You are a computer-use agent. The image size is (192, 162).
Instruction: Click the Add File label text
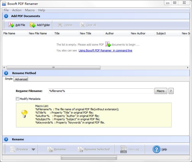click(20, 25)
